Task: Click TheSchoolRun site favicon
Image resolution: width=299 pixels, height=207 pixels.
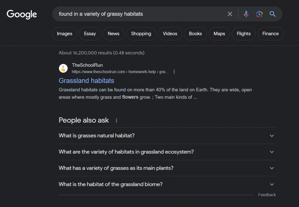Action: coord(63,68)
